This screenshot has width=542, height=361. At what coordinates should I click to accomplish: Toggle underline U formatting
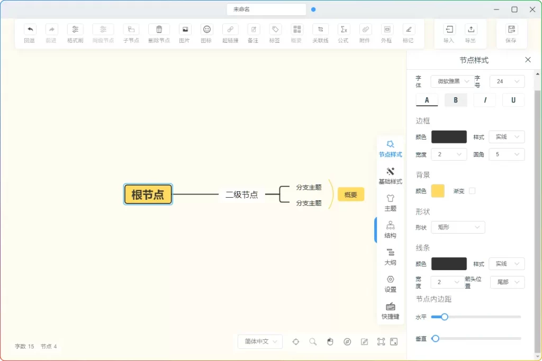pos(513,100)
